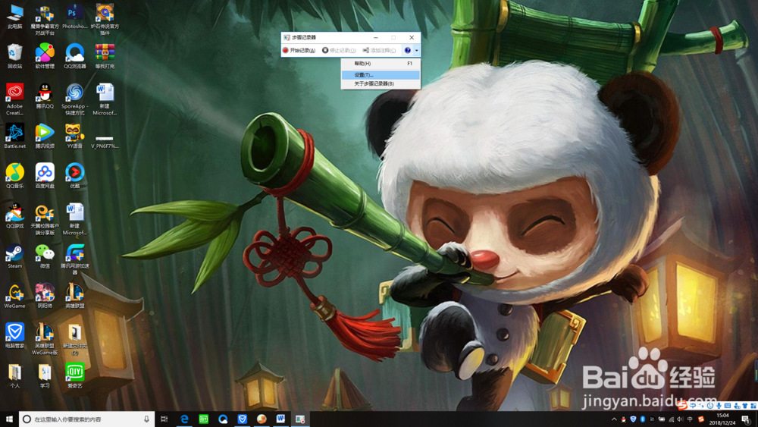This screenshot has width=758, height=427.
Task: Select the QQ音乐 desktop icon
Action: pos(15,176)
